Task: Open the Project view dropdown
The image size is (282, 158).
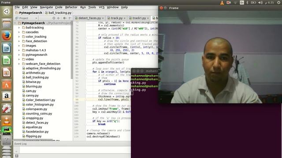Action: (26, 18)
